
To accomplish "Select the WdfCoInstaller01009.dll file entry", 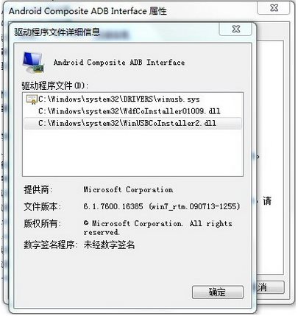I will 132,111.
